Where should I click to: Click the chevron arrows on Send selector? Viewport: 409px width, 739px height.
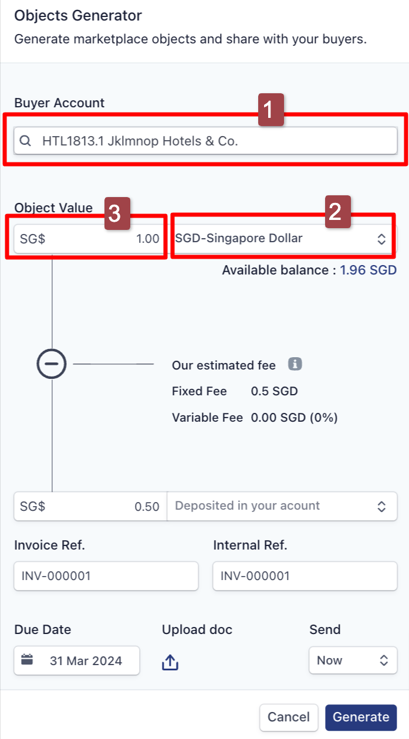pos(384,660)
